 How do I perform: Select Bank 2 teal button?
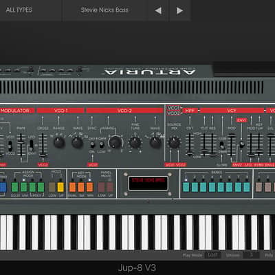pos(195,187)
